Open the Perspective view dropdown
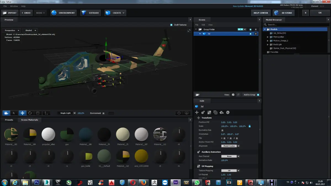The image size is (331, 186). [x=11, y=30]
